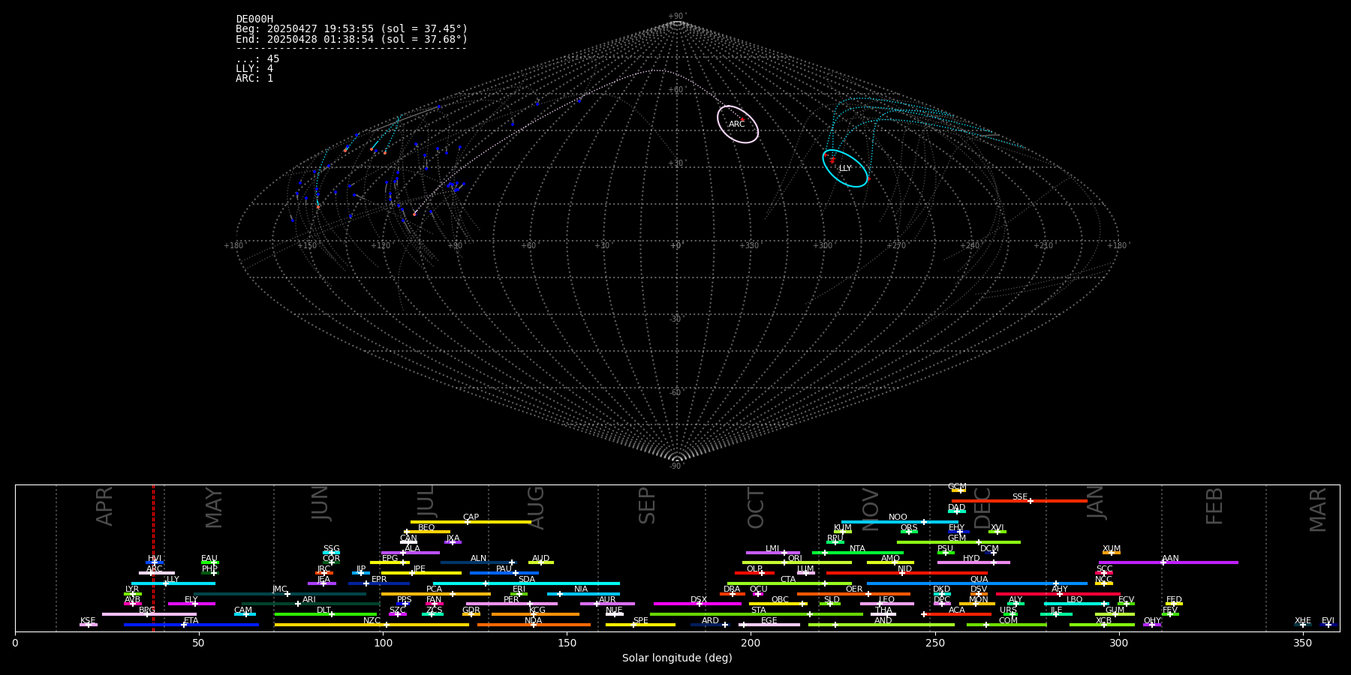Click the yellow NZC shower bar
The height and width of the screenshot is (675, 1351).
[x=372, y=625]
